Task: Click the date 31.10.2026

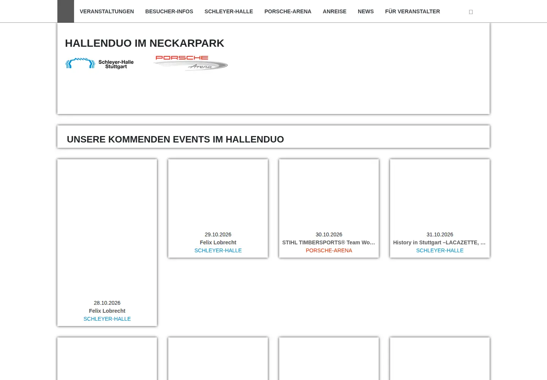Action: click(x=440, y=234)
